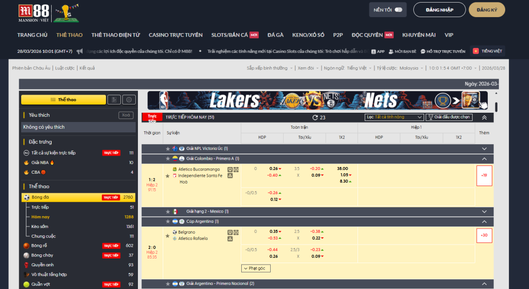The height and width of the screenshot is (289, 529).
Task: Select Bóng đá football sport
Action: click(79, 197)
